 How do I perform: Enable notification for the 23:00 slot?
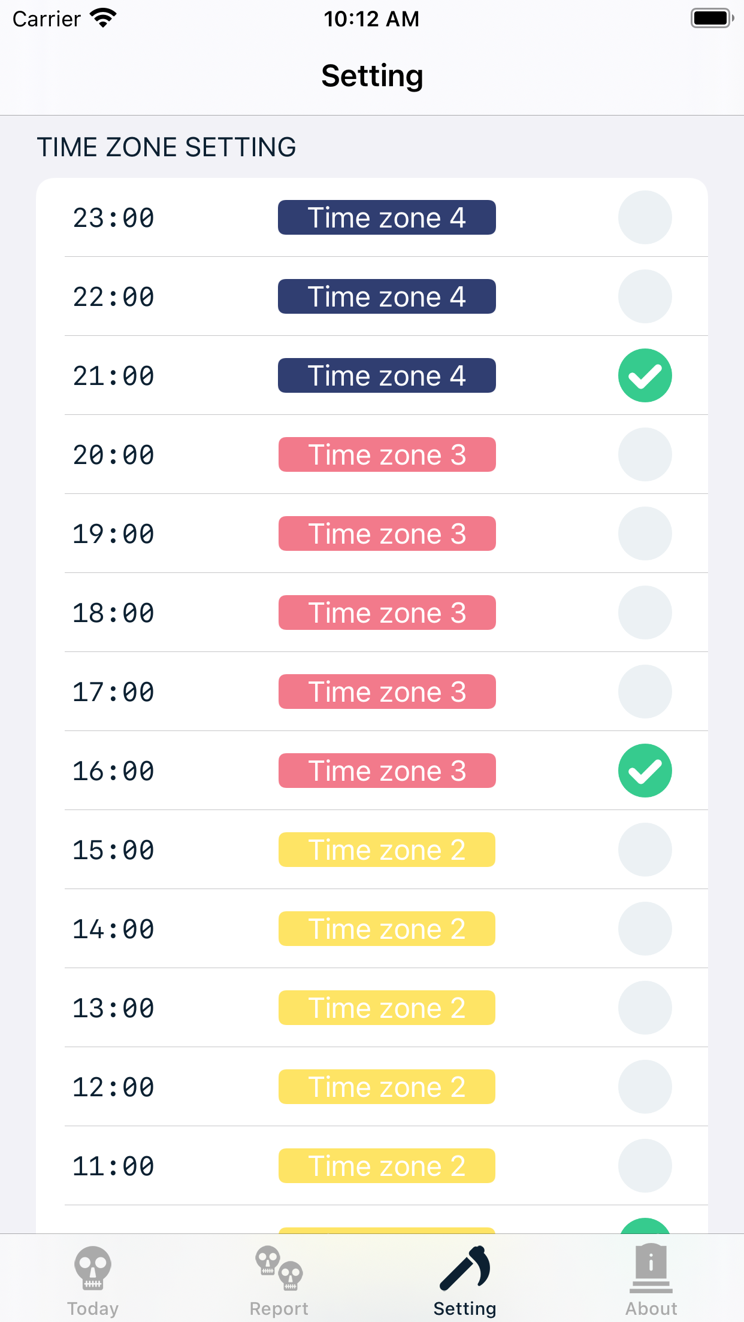click(645, 217)
